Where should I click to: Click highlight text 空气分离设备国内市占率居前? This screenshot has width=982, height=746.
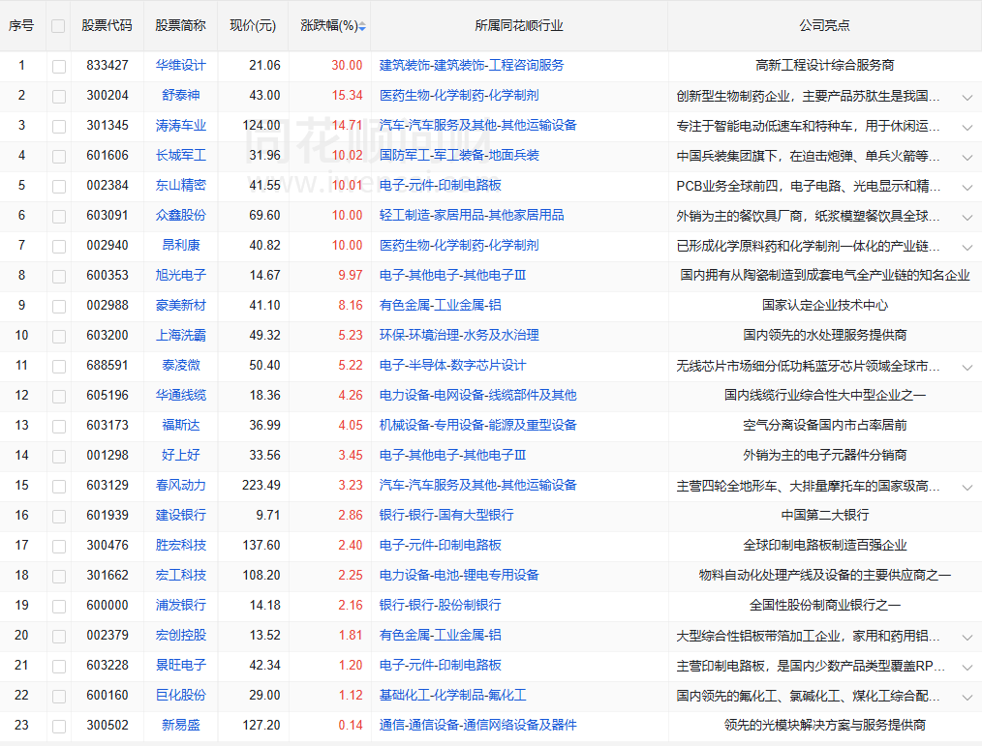825,425
